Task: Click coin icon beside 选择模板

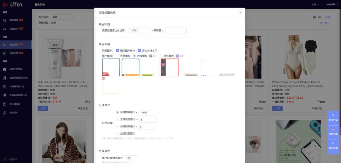Action: point(151,56)
